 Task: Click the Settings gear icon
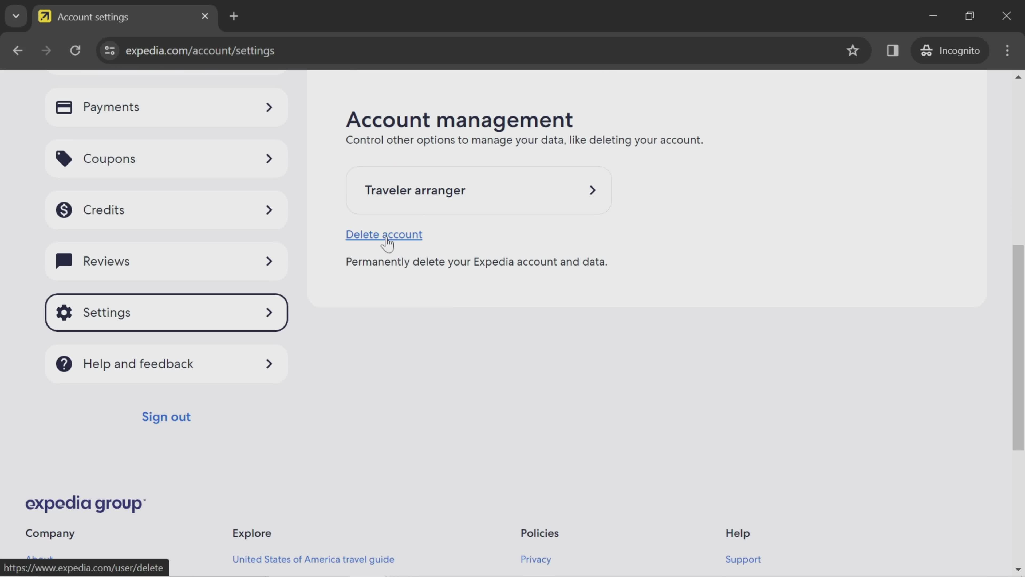pyautogui.click(x=64, y=313)
